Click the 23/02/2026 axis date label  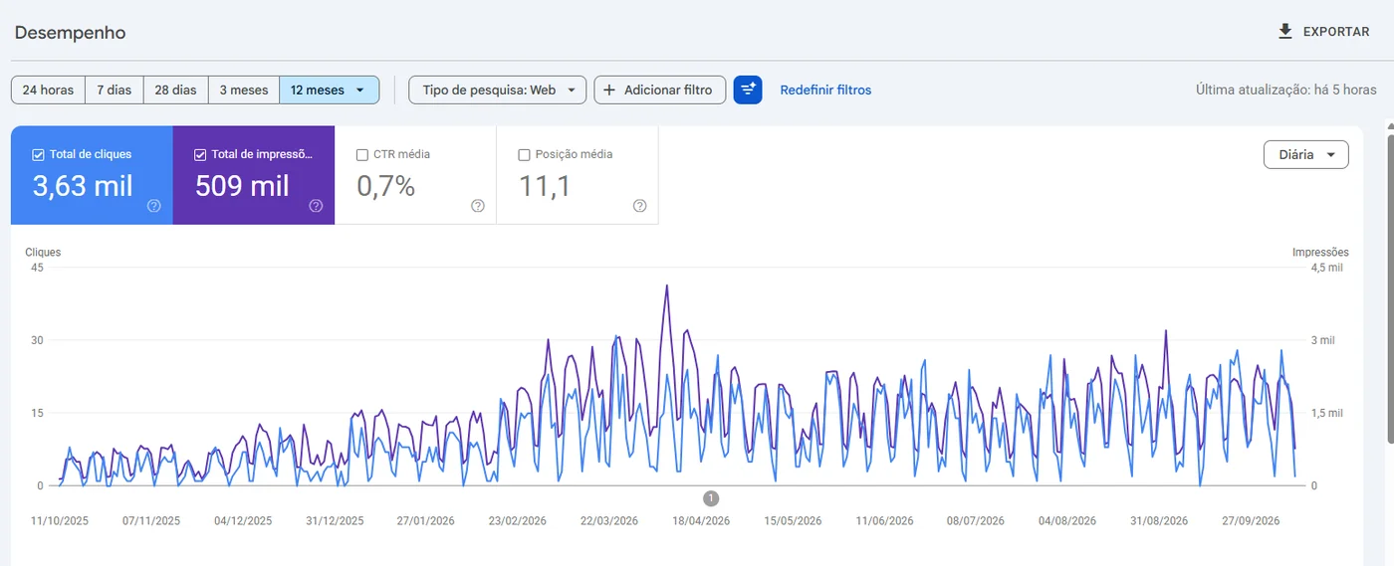point(518,520)
